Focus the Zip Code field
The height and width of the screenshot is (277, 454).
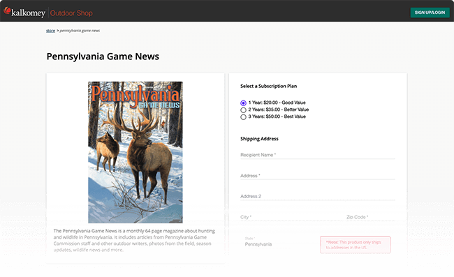click(x=371, y=217)
